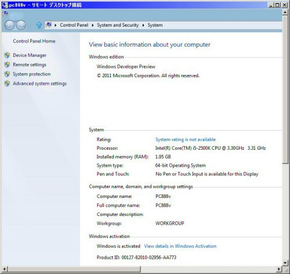
Task: Click the processor value Intel Core i5-2500K
Action: (x=211, y=148)
